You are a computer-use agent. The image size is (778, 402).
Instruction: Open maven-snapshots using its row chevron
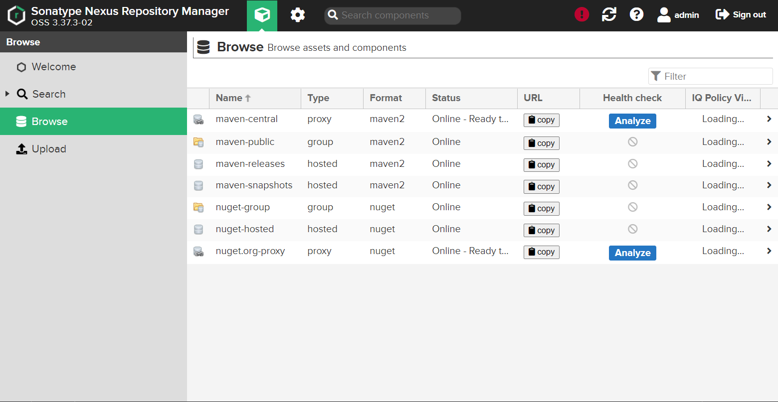pyautogui.click(x=769, y=185)
